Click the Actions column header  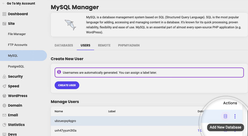[230, 103]
